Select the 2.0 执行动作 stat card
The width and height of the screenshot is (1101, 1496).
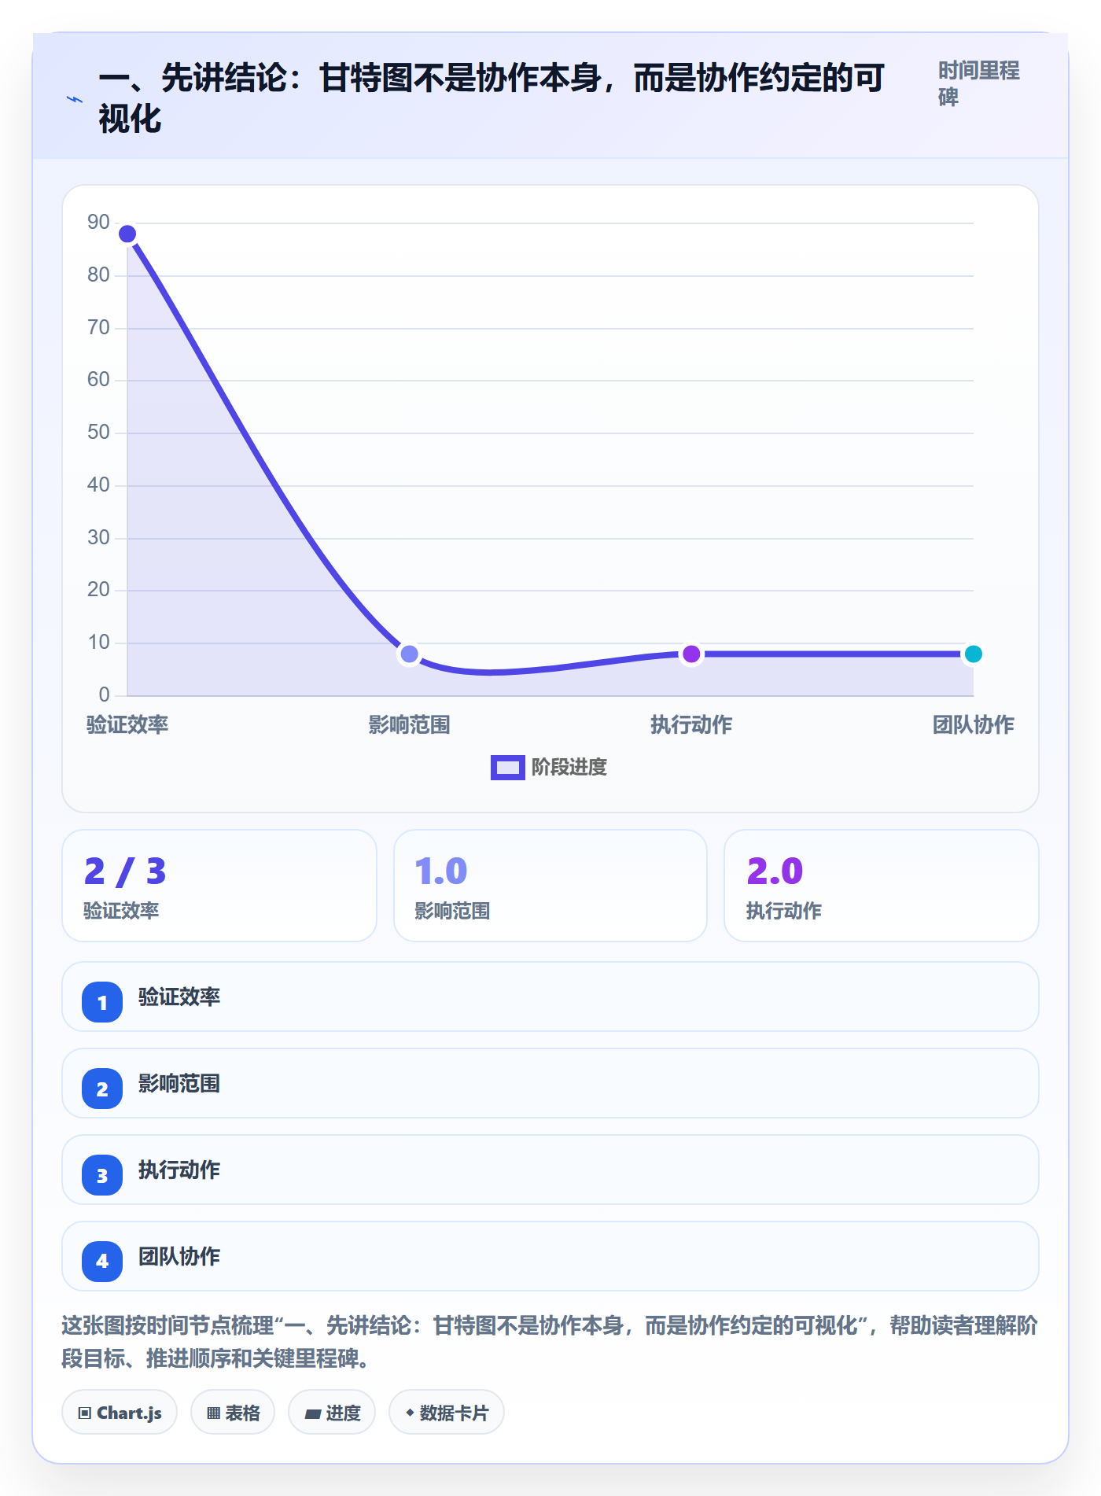point(882,886)
